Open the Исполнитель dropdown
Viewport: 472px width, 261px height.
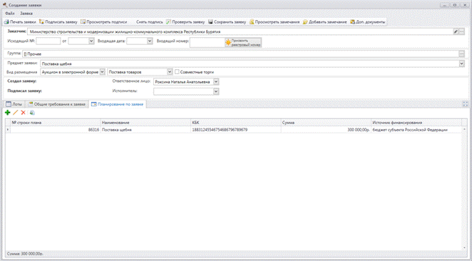pyautogui.click(x=216, y=91)
